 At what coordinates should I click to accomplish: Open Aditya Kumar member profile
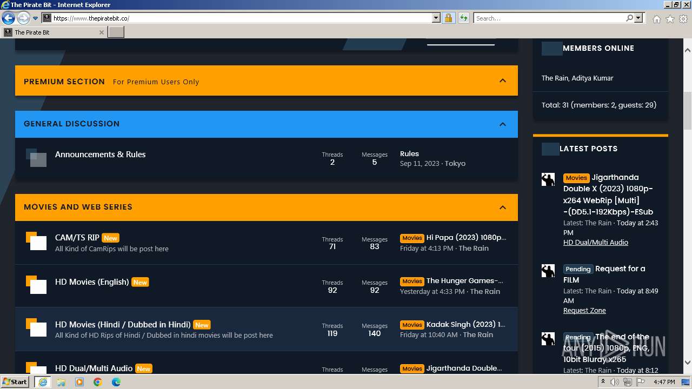tap(592, 78)
